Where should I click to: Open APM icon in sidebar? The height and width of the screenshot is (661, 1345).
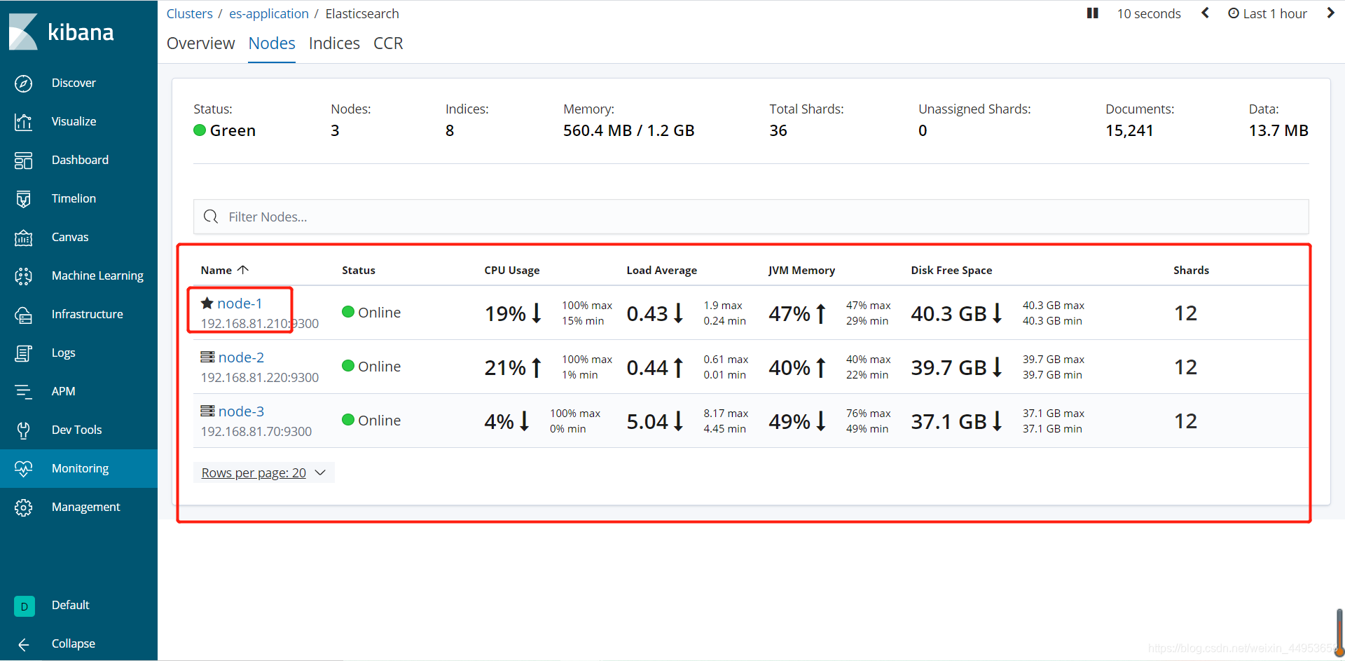[x=23, y=392]
